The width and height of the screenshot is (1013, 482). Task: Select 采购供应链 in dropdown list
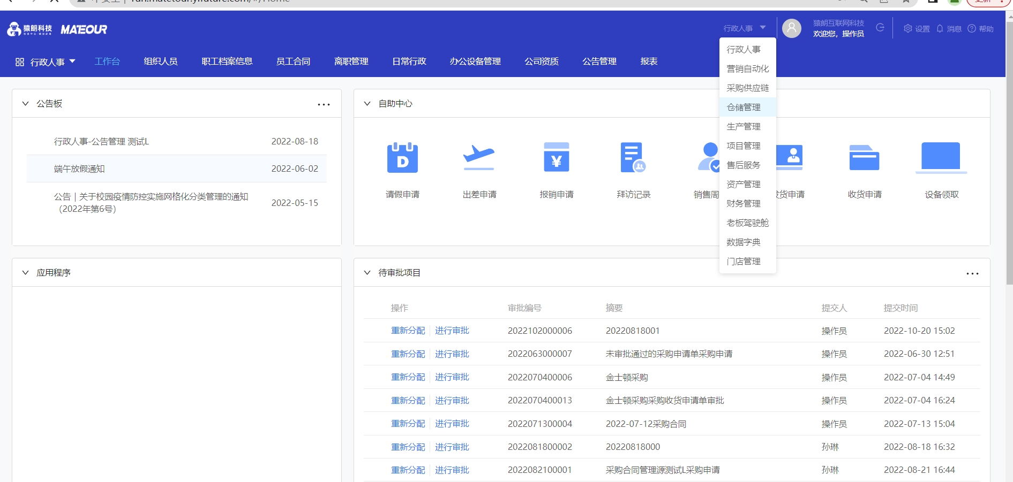tap(747, 88)
